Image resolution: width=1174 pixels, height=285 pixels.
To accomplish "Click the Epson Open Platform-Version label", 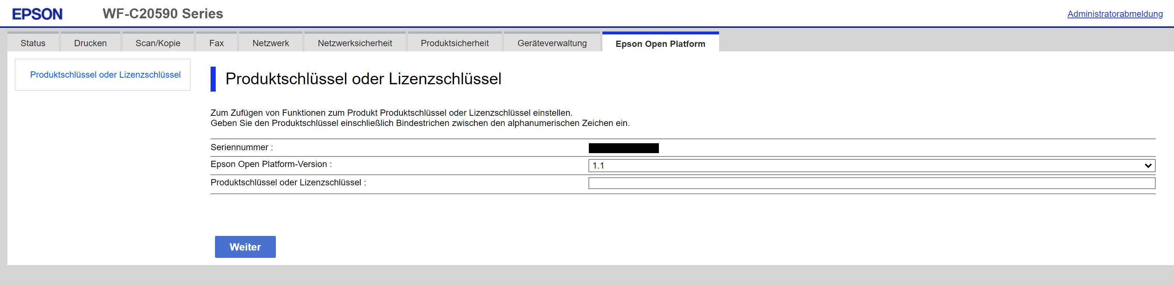I will (x=271, y=164).
